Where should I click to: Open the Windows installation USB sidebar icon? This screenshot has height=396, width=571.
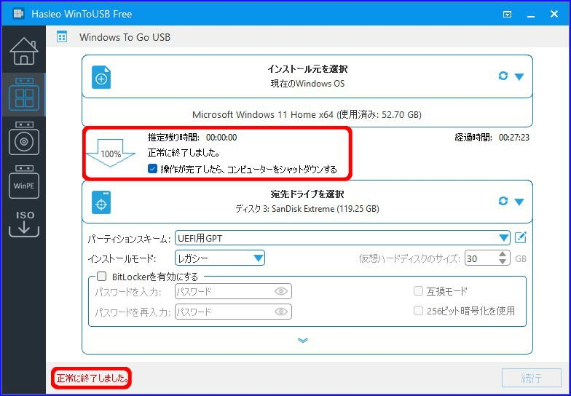24,138
